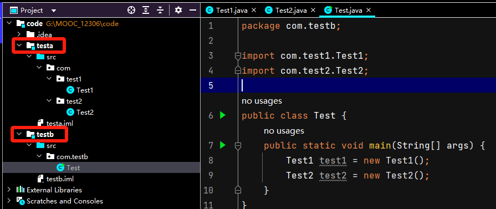Select the testa module folder
The image size is (496, 209).
[x=45, y=46]
